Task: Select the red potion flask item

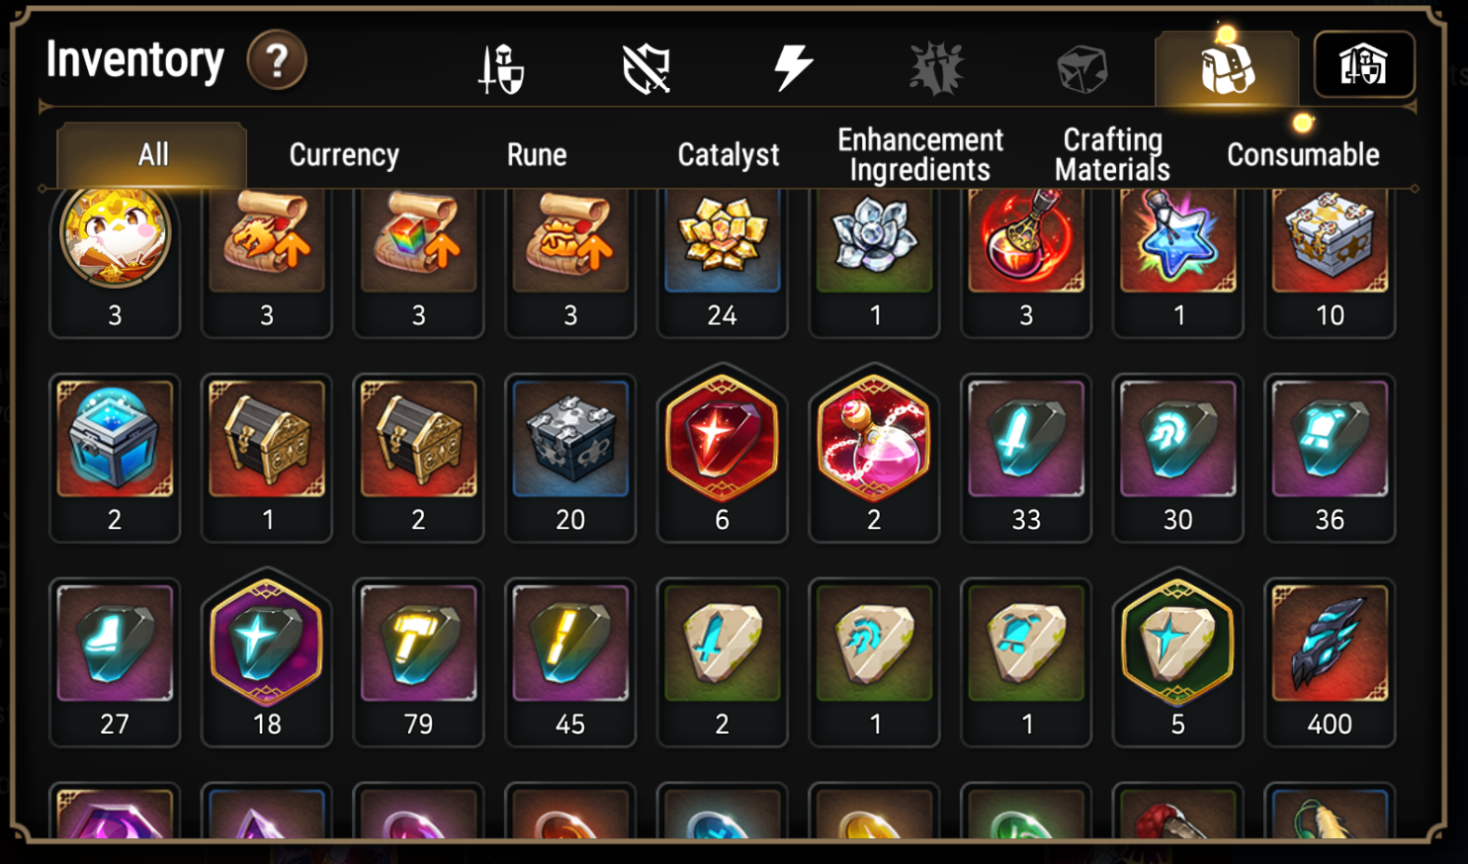Action: 1026,262
